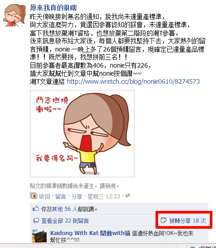Click 留言 to comment on post
The height and width of the screenshot is (248, 216).
tap(60, 197)
